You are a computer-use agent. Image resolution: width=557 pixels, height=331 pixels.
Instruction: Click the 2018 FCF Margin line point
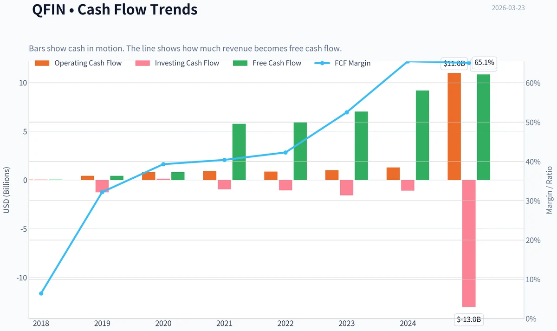coord(41,293)
